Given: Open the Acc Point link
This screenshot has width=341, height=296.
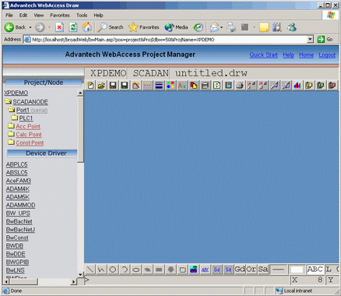Looking at the screenshot, I should pyautogui.click(x=28, y=126).
